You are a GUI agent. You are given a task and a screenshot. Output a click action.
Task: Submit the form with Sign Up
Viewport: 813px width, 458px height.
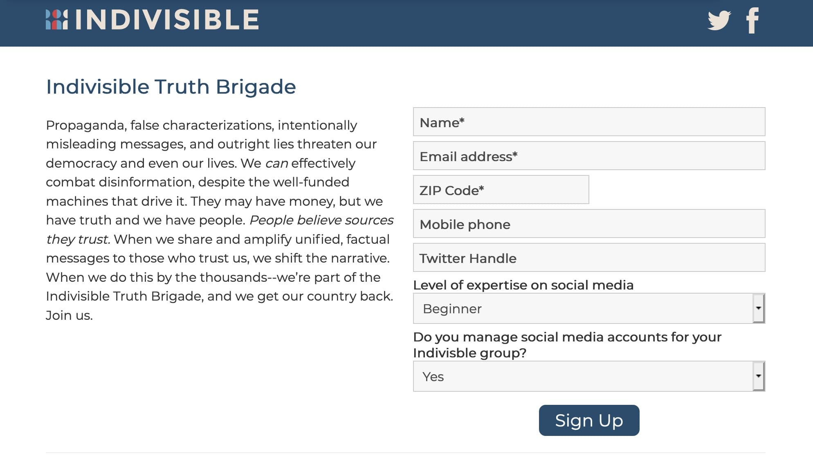click(589, 420)
